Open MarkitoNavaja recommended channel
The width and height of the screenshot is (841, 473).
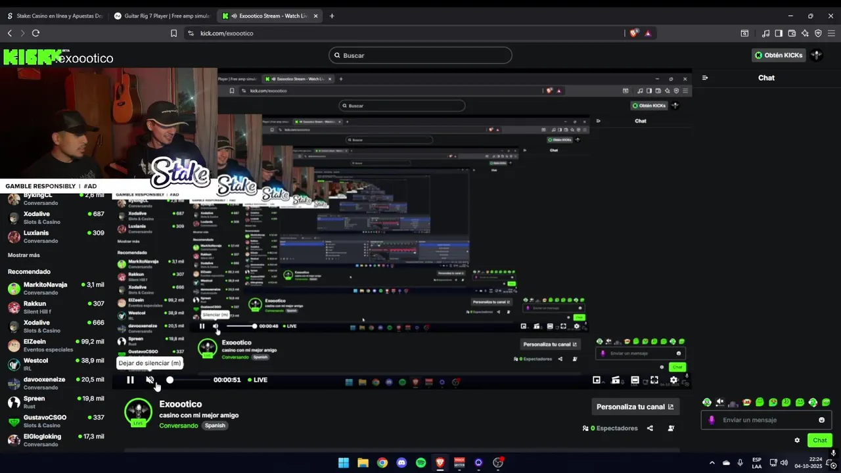56,288
